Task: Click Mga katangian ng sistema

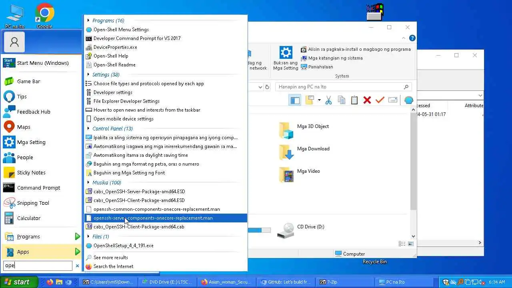Action: pos(332,58)
